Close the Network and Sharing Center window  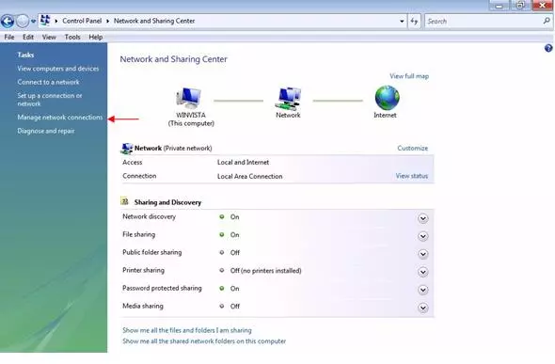point(542,6)
